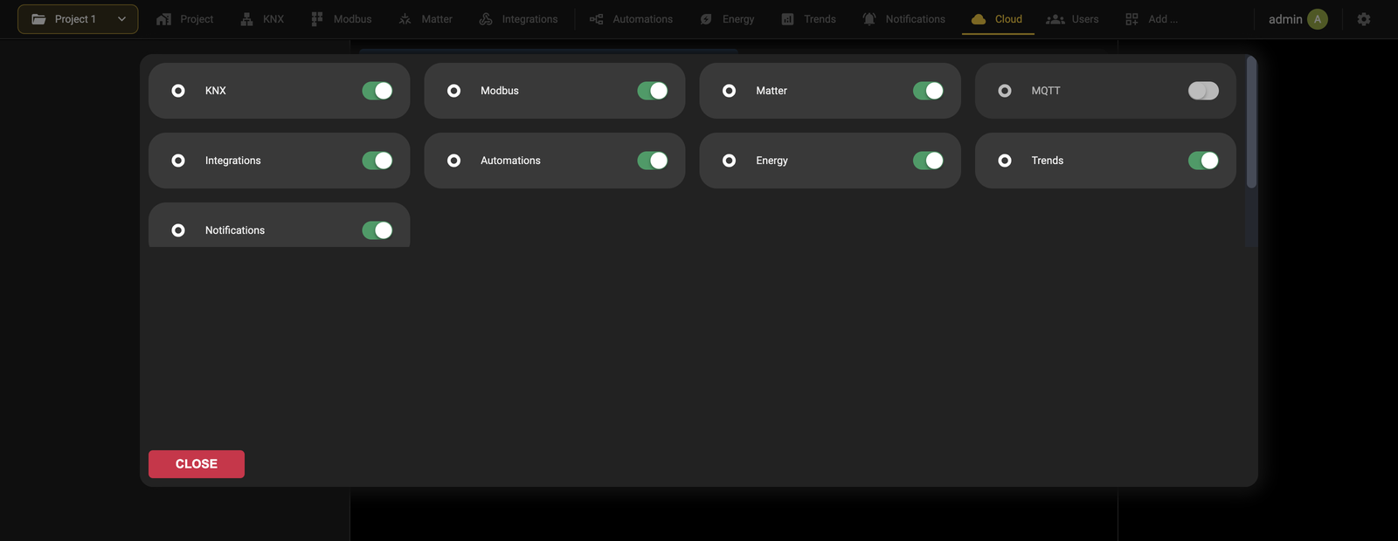Click the red CLOSE button
The image size is (1398, 541).
pyautogui.click(x=197, y=464)
